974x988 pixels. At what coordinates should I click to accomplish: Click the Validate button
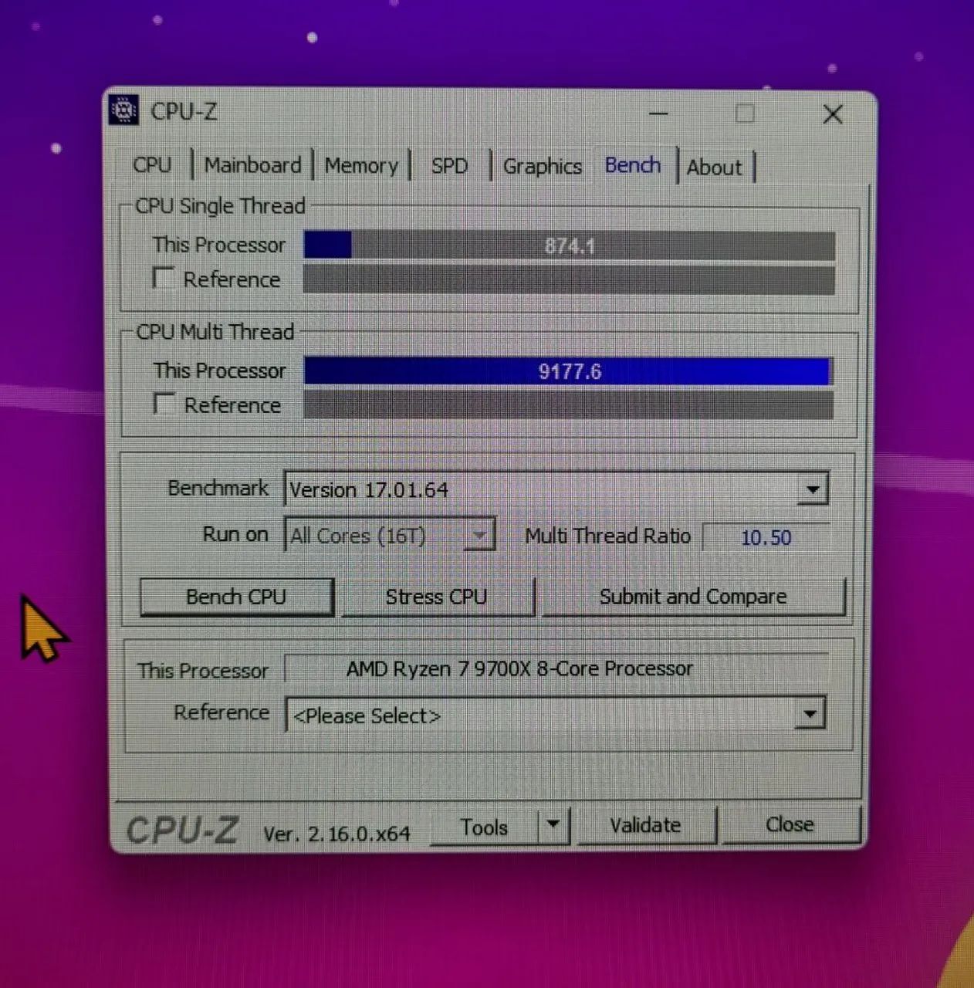pyautogui.click(x=646, y=826)
